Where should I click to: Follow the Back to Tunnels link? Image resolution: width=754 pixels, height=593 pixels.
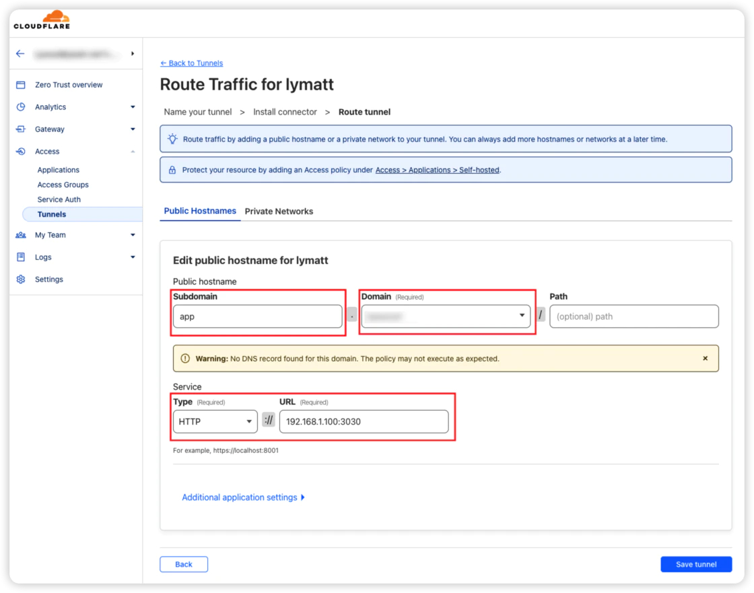(191, 63)
